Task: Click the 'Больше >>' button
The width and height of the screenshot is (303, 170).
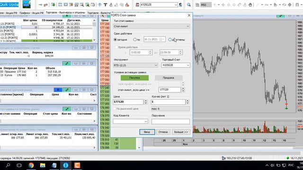Action: 181,132
